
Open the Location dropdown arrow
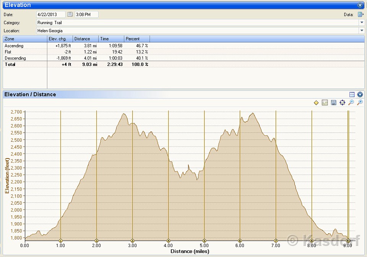[x=362, y=31]
